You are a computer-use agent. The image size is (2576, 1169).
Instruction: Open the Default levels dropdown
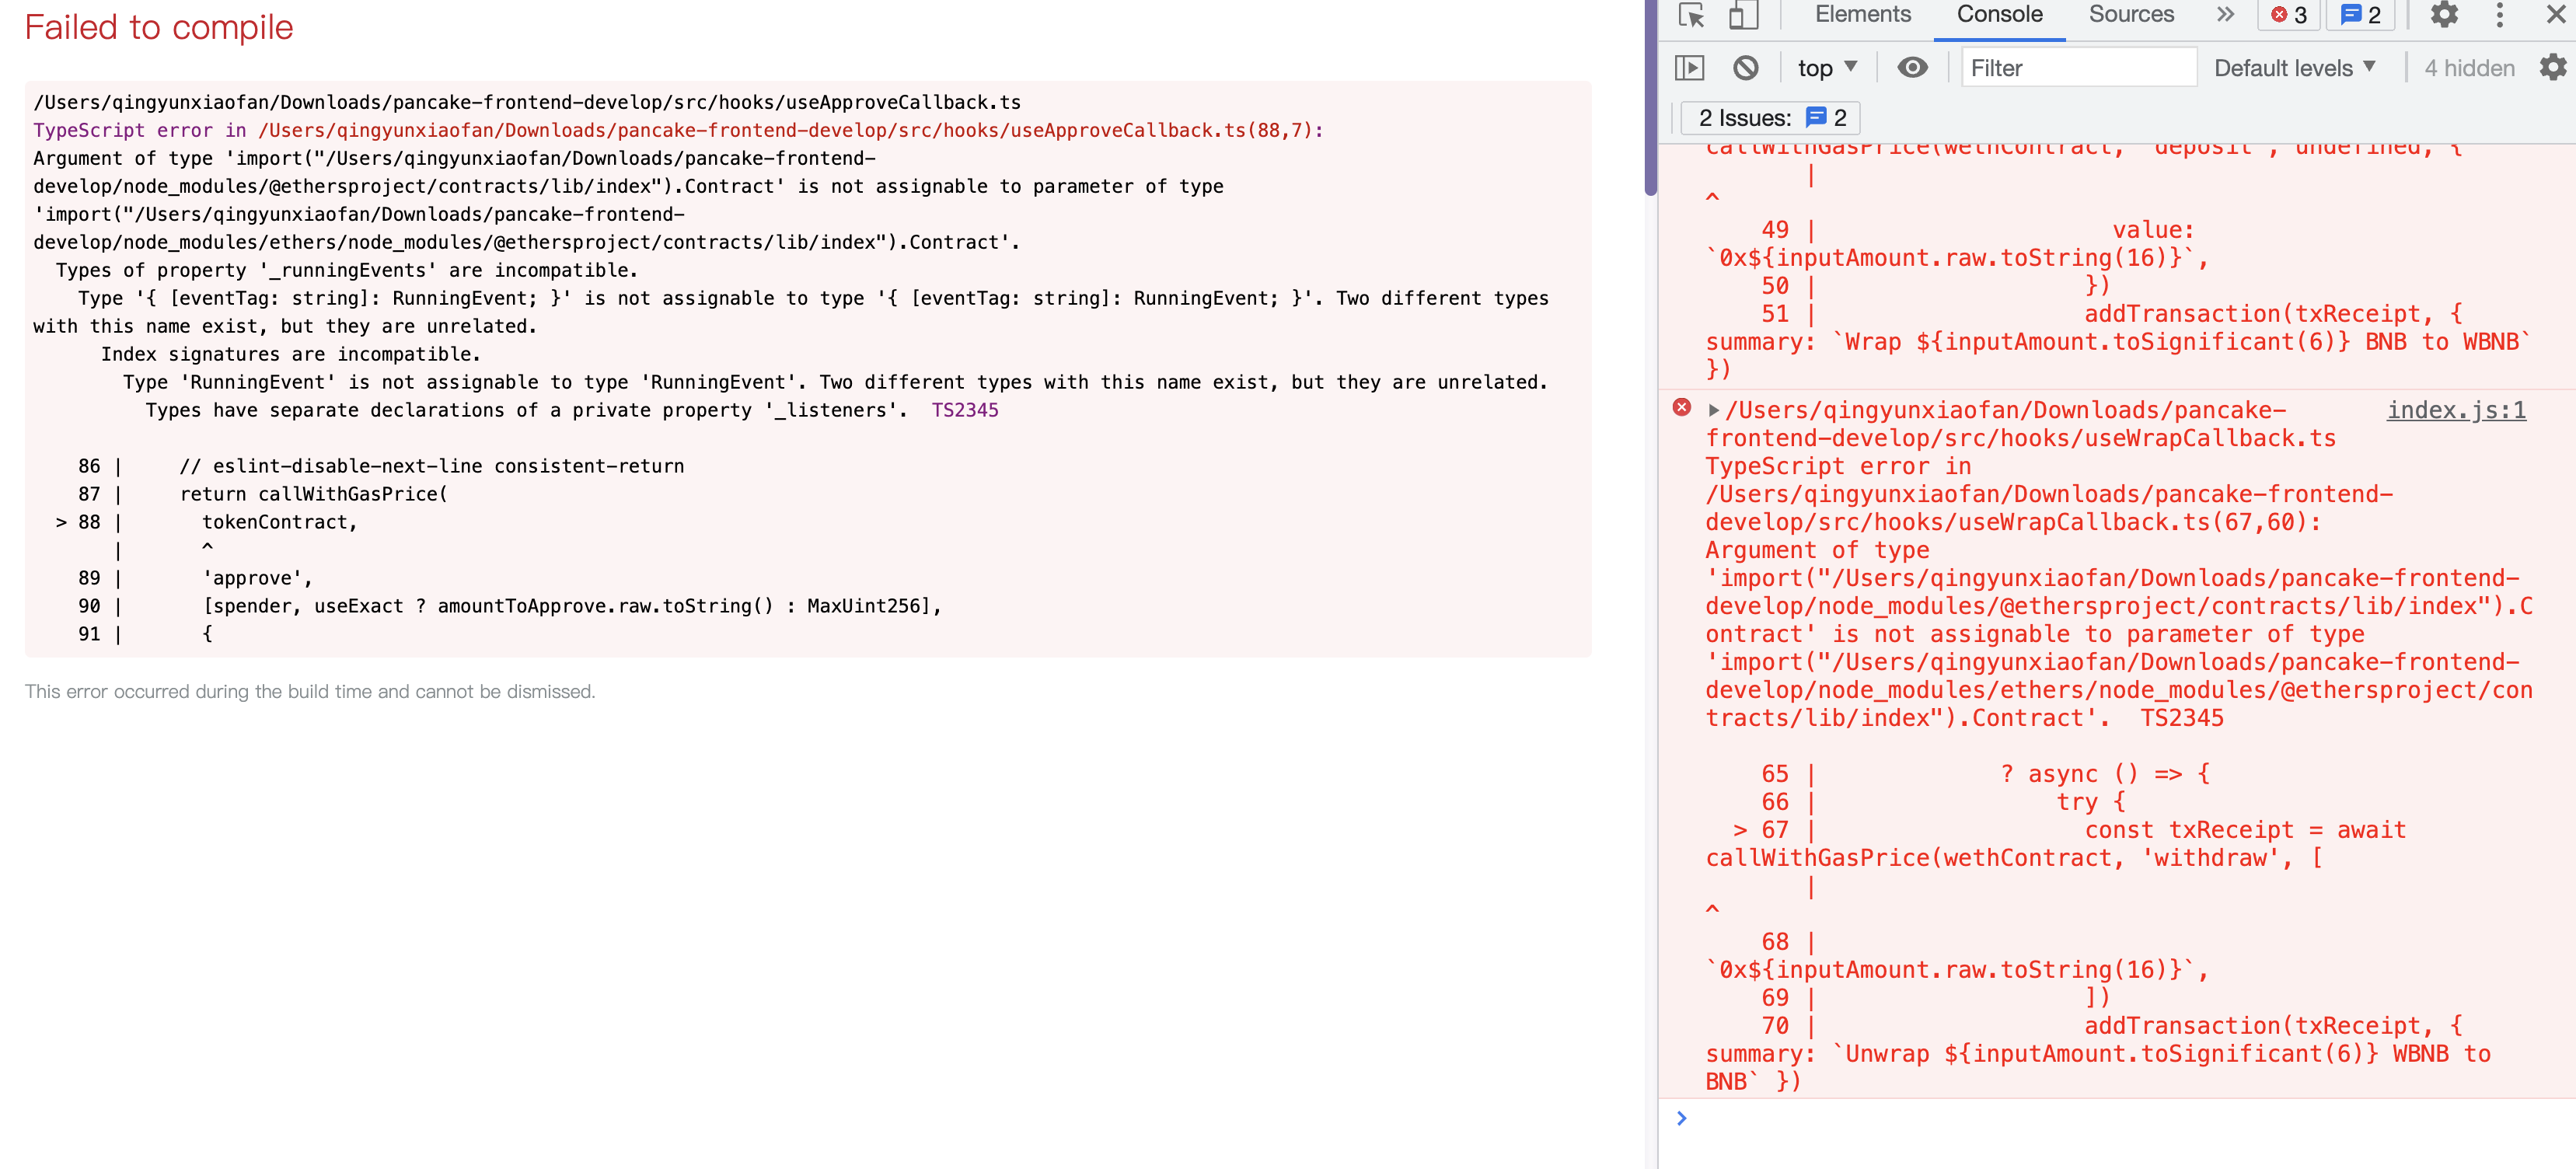pos(2295,67)
